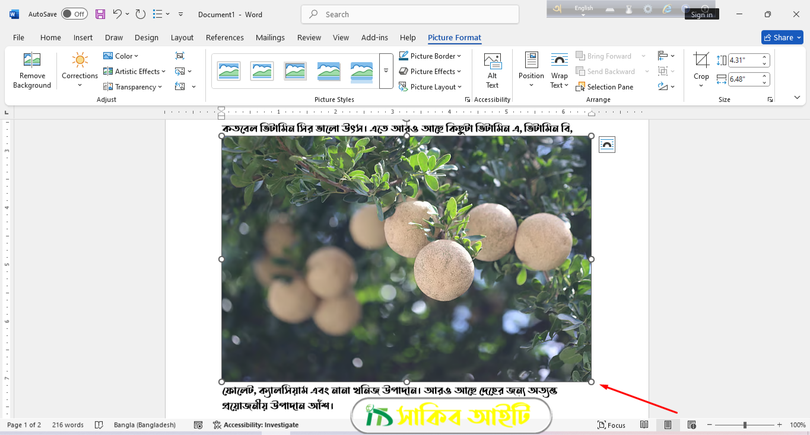This screenshot has width=810, height=435.
Task: Click the Layout Options icon beside picture
Action: [606, 145]
